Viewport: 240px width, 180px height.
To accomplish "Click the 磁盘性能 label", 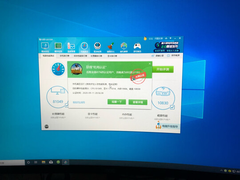I will [162, 116].
